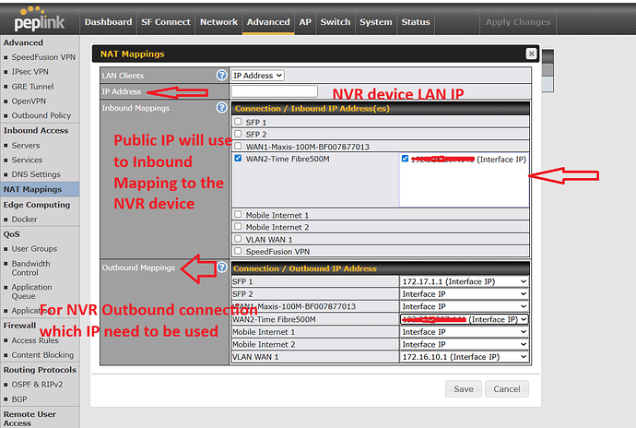The width and height of the screenshot is (636, 428).
Task: Open the Dashboard tab
Action: [108, 21]
